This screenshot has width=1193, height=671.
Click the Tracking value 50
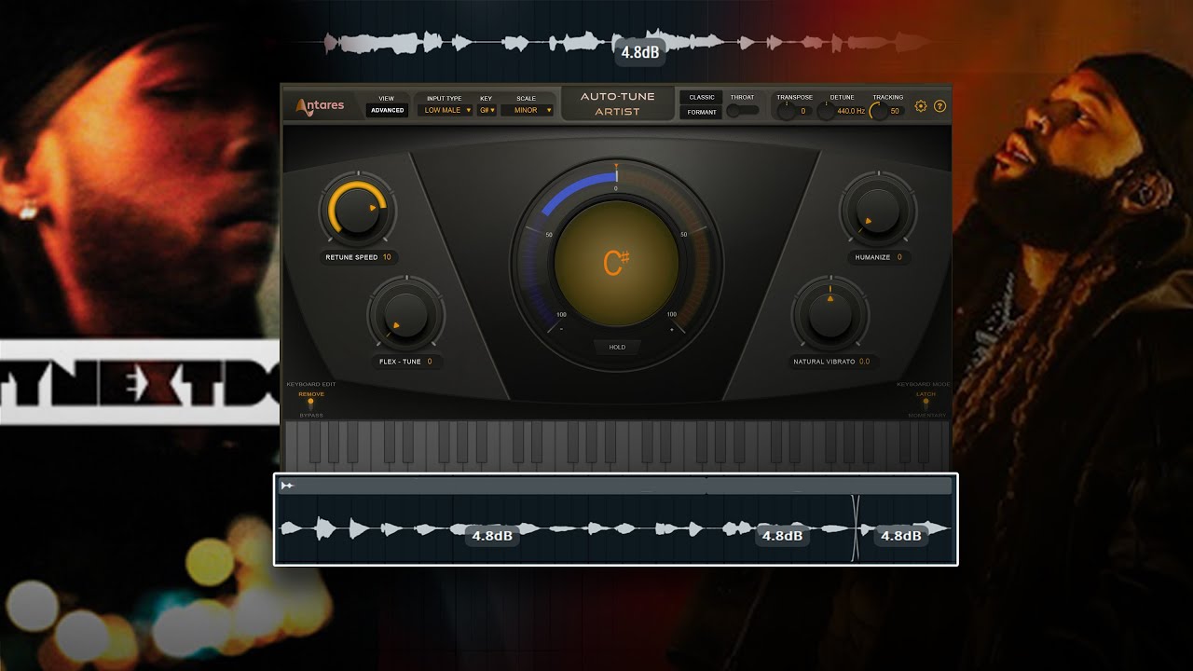(895, 111)
